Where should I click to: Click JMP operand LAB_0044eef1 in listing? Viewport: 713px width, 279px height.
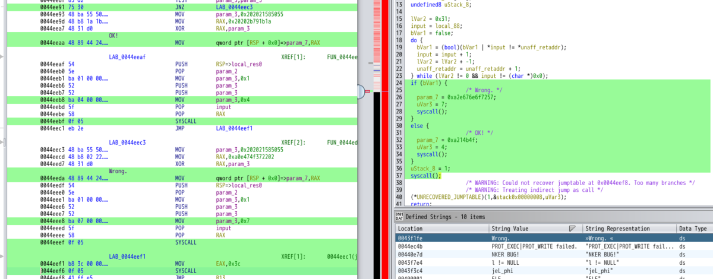(234, 128)
